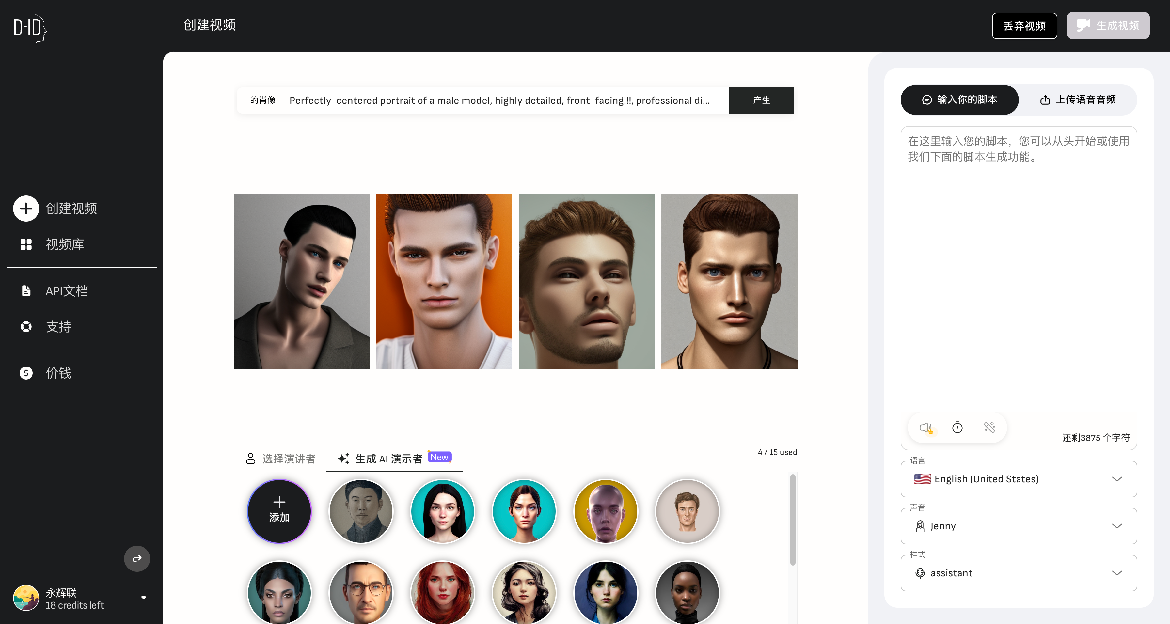Choose the older Asian man avatar
The width and height of the screenshot is (1170, 624).
[361, 511]
